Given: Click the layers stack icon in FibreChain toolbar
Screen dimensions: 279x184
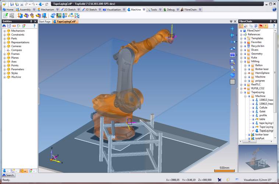Looking at the screenshot, I should 256,26.
